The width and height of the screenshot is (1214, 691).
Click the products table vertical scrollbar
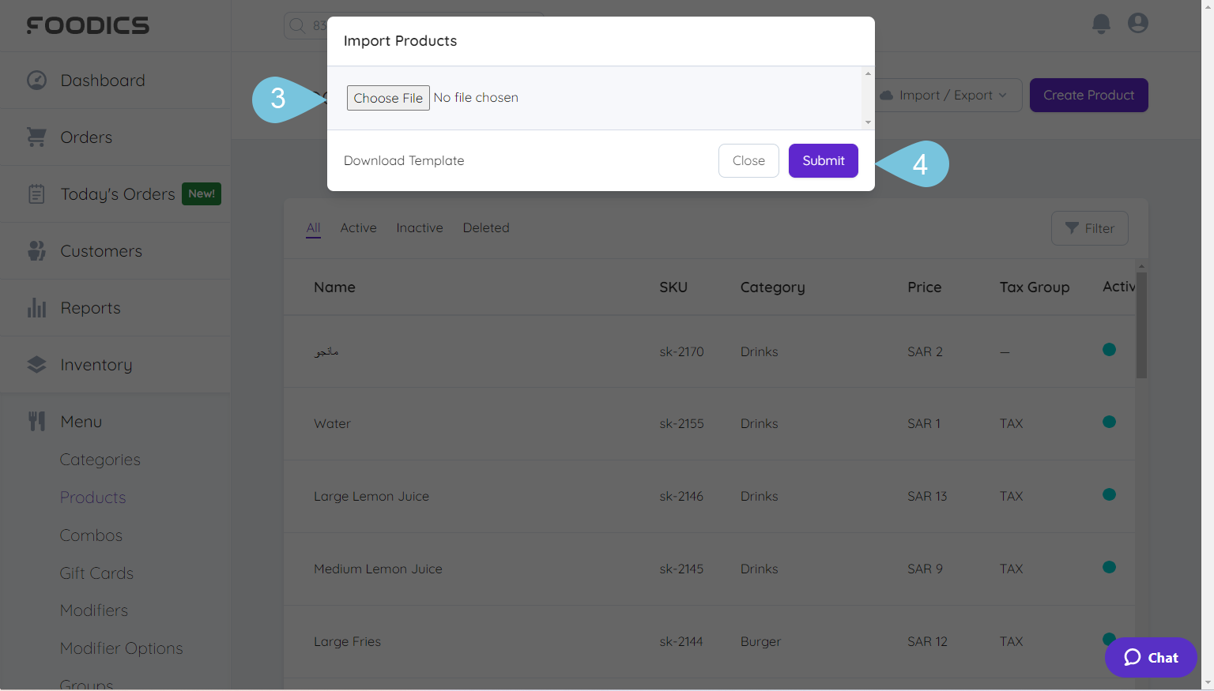pos(1141,325)
